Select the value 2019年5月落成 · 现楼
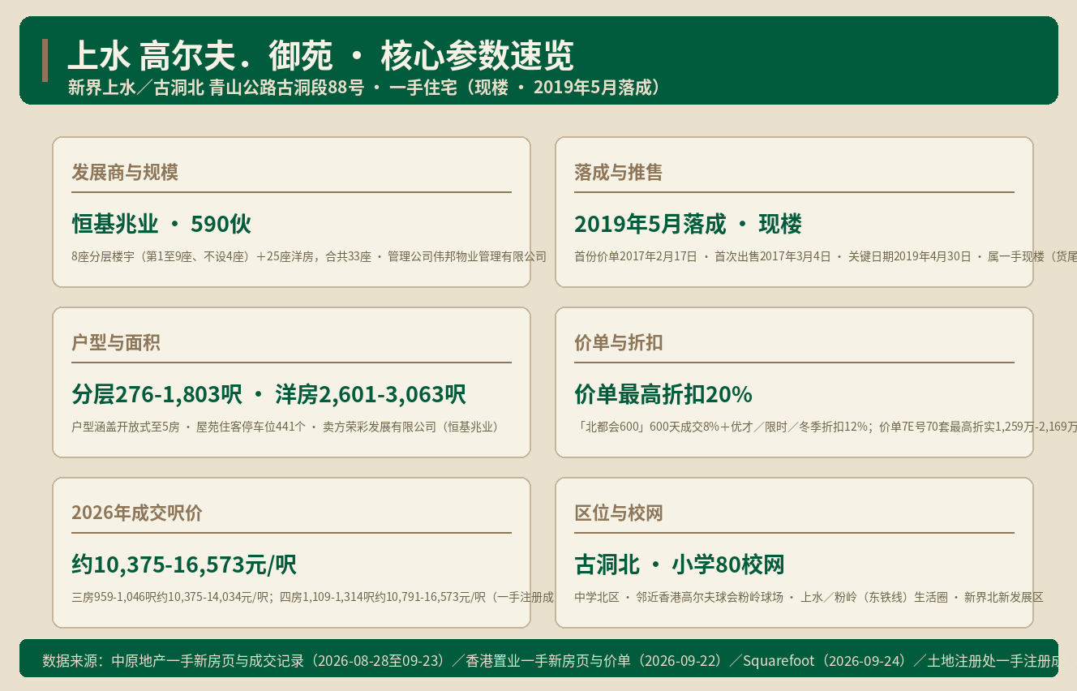 (x=688, y=224)
